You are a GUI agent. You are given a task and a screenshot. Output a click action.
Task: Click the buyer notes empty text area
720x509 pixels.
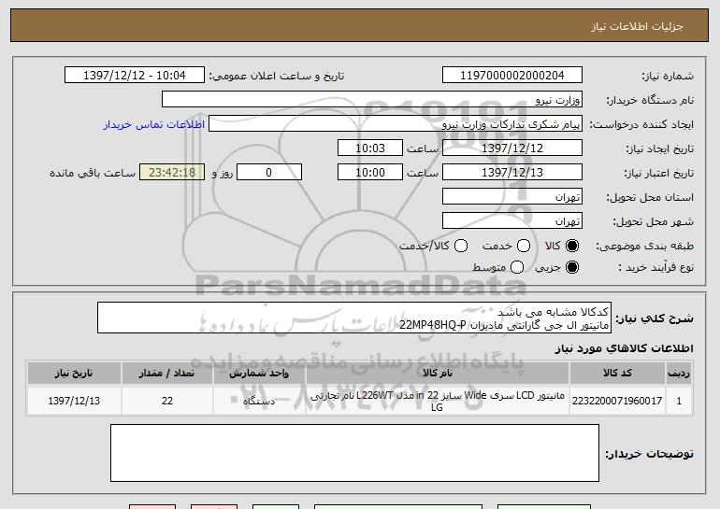(354, 453)
